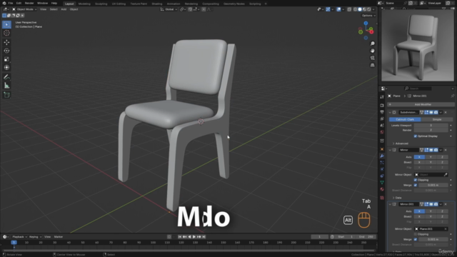Enable Clipping in Mirror.001 modifier
Screen dimensions: 457x257
coord(416,234)
